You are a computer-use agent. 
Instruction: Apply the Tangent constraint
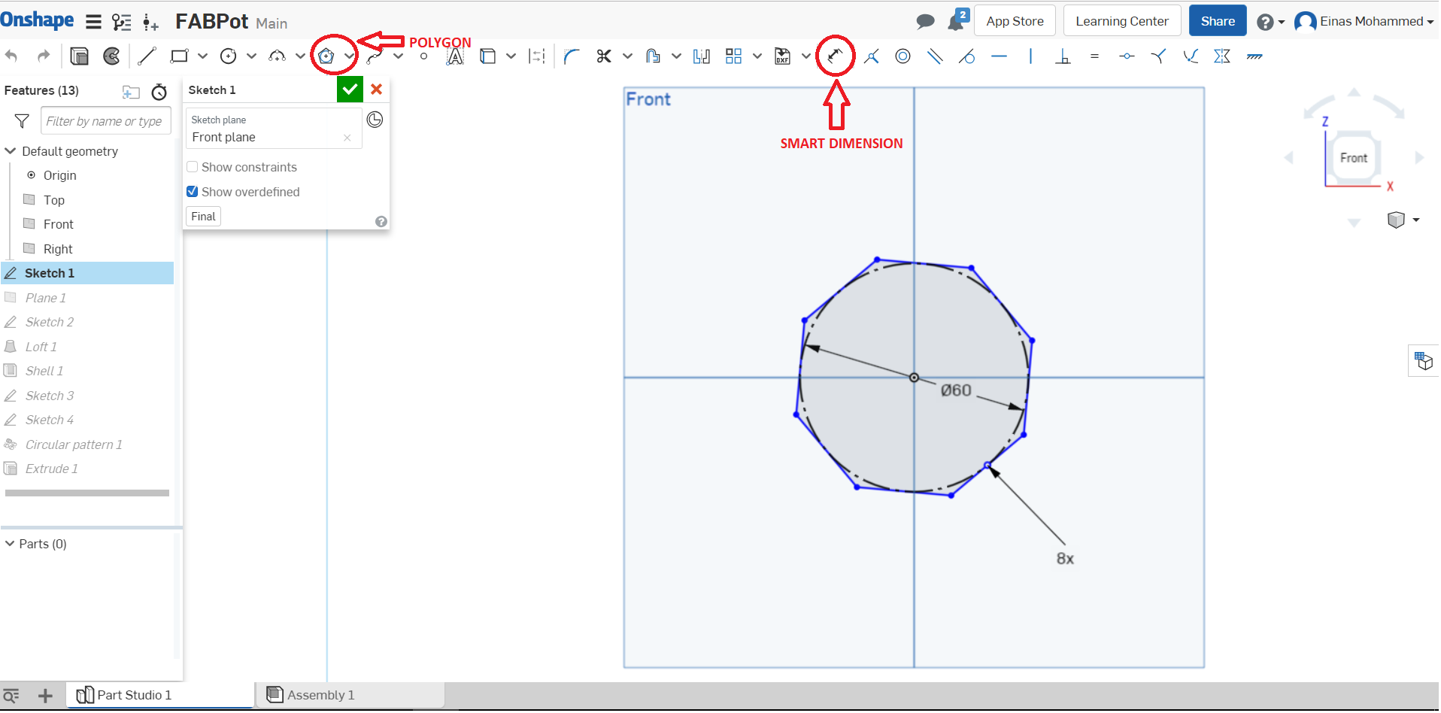tap(967, 56)
